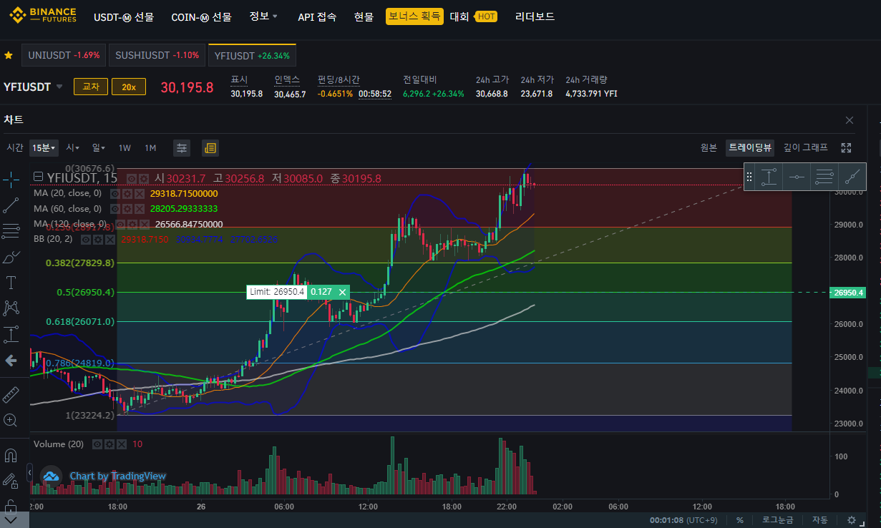The width and height of the screenshot is (881, 528).
Task: Click the yellow order list icon
Action: pos(210,148)
